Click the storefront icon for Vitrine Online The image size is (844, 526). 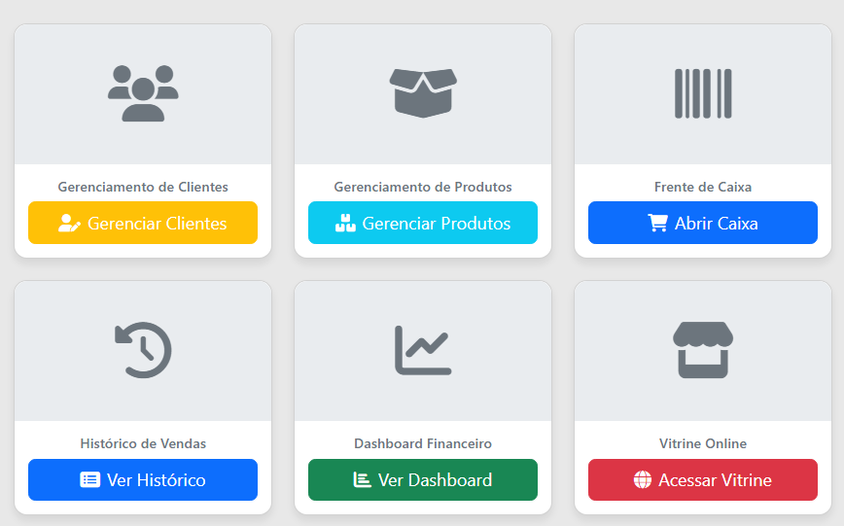tap(703, 350)
